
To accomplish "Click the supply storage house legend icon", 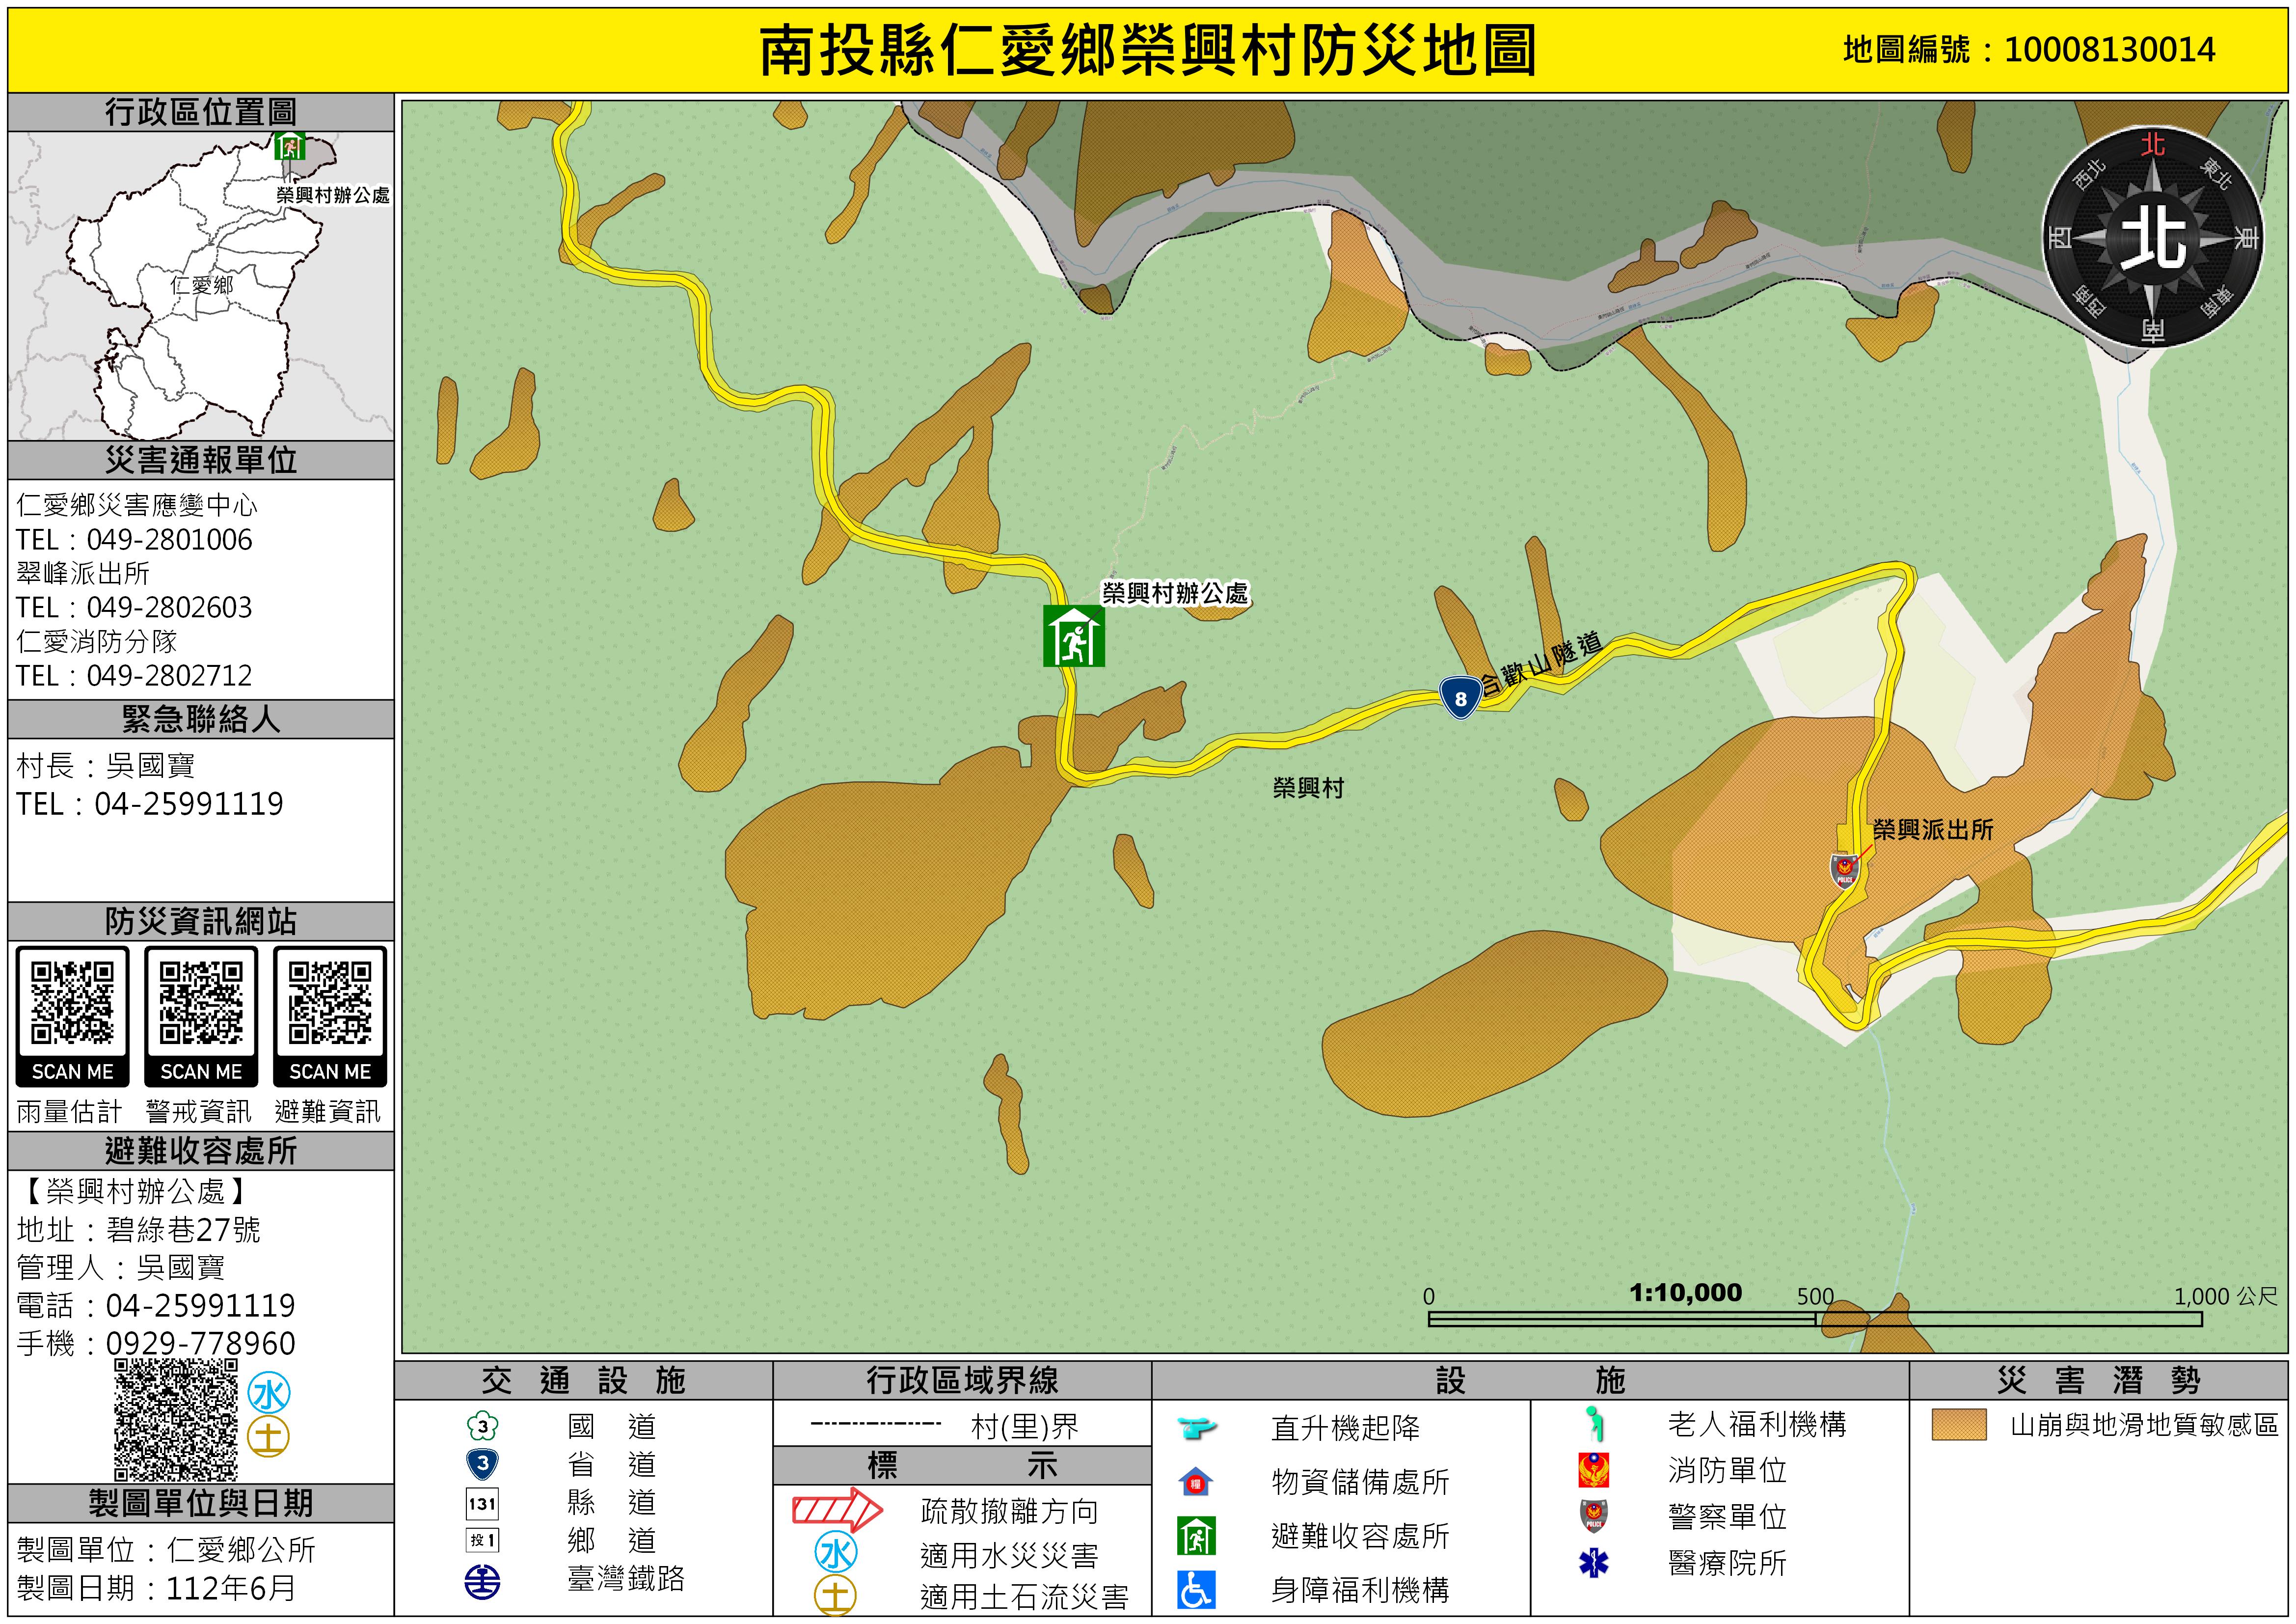I will (1196, 1482).
